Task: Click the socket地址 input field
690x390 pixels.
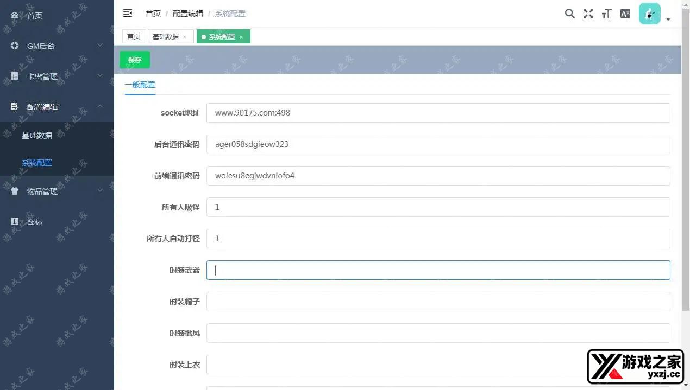Action: point(438,113)
